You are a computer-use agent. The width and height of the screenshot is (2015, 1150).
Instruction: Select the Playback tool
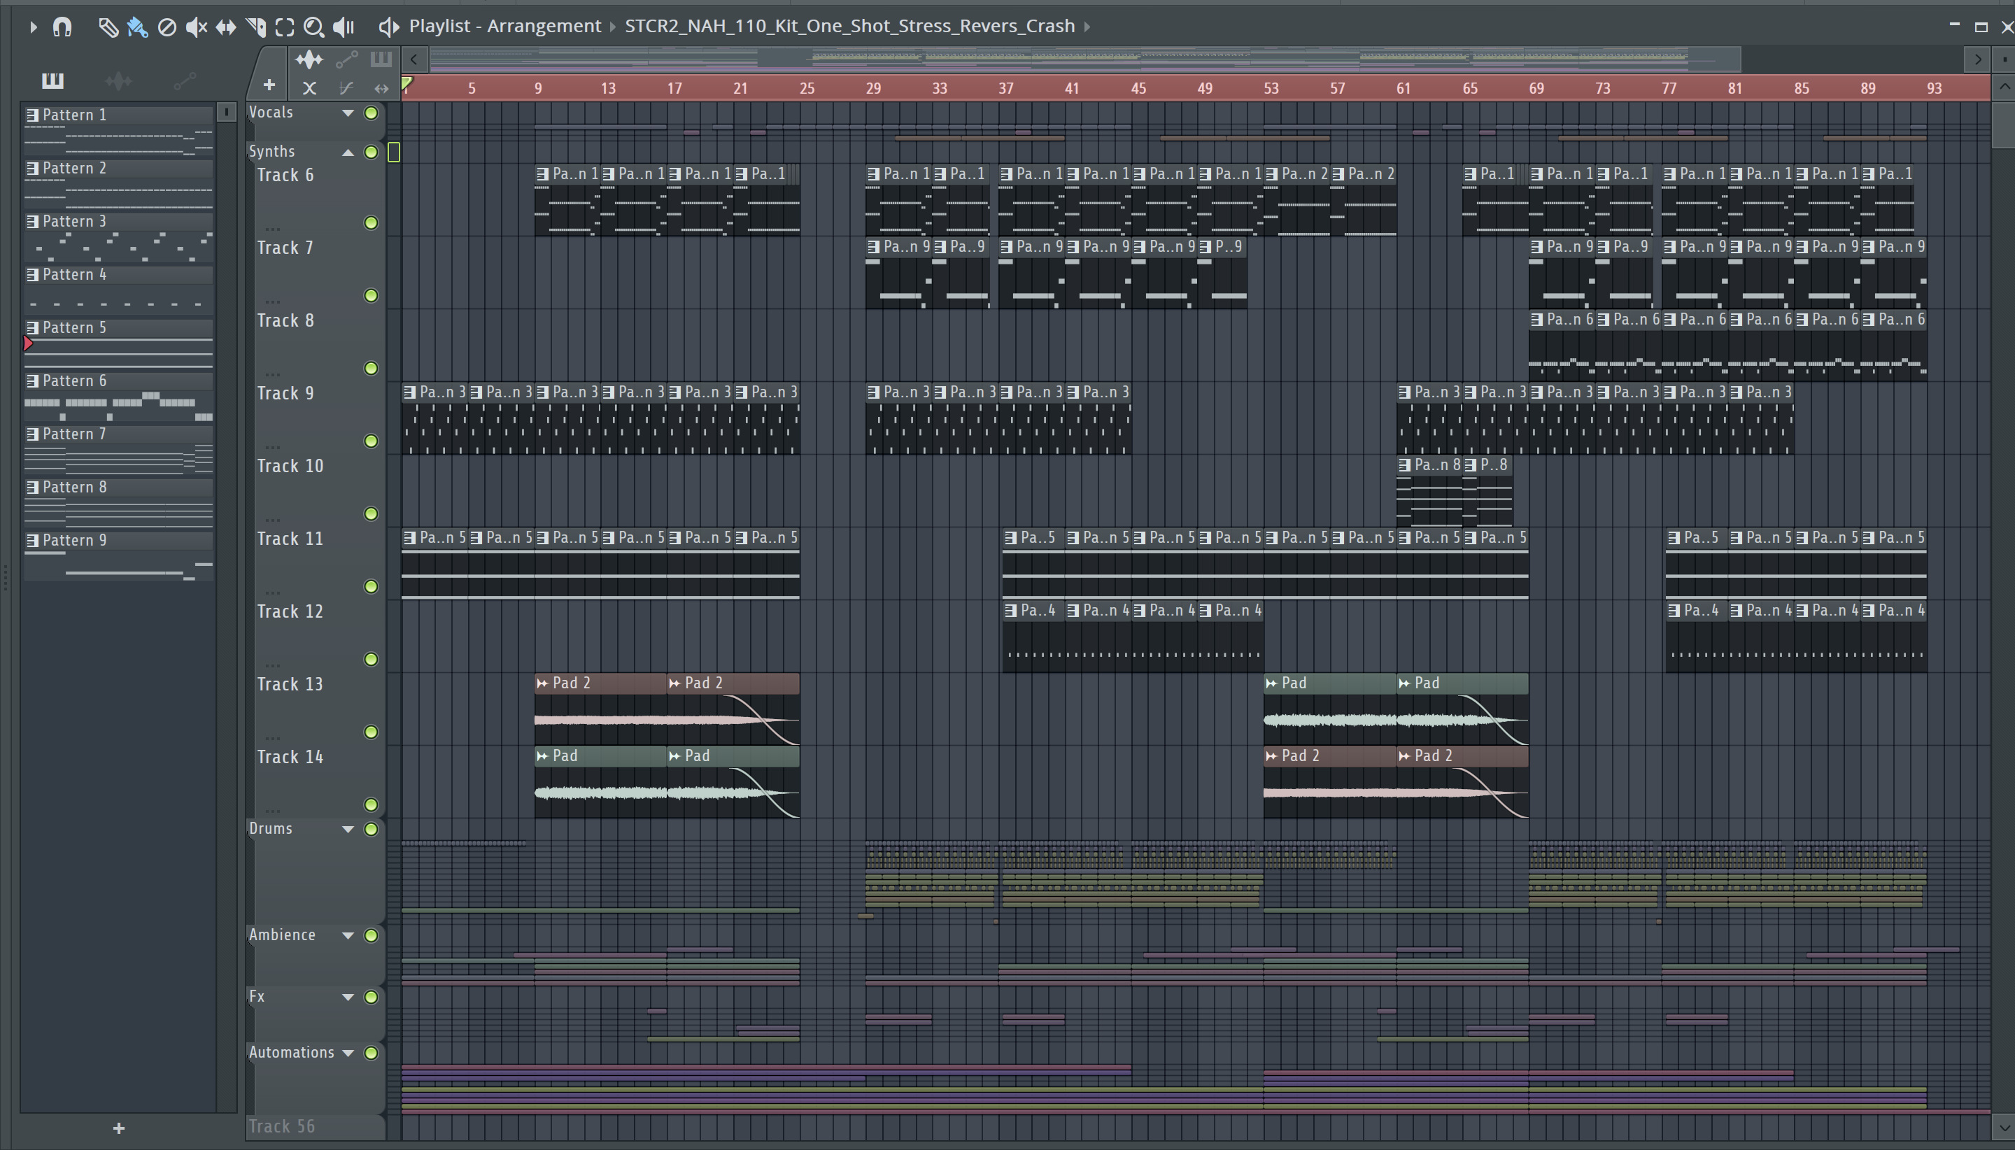pyautogui.click(x=344, y=28)
